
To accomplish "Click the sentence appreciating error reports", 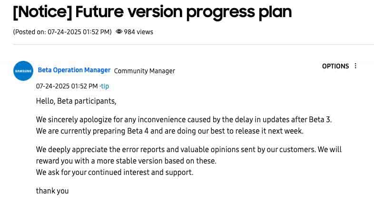I will [189, 149].
